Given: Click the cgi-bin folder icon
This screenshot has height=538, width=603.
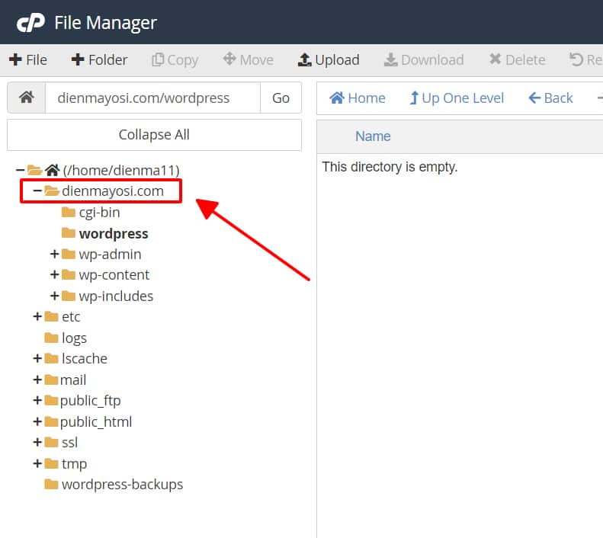Looking at the screenshot, I should [x=69, y=212].
